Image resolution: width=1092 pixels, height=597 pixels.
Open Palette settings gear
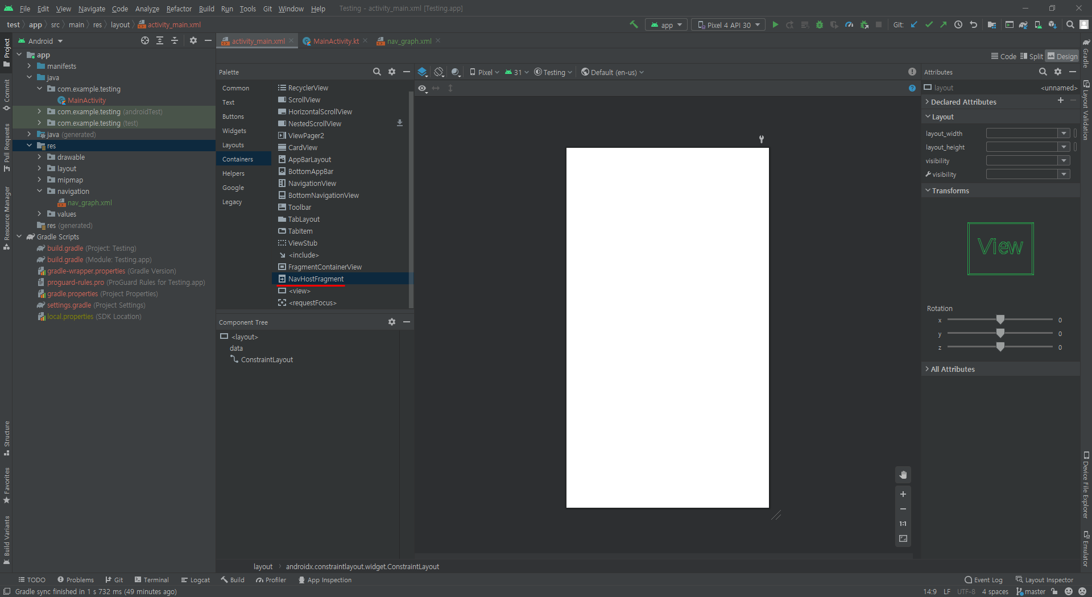click(392, 72)
